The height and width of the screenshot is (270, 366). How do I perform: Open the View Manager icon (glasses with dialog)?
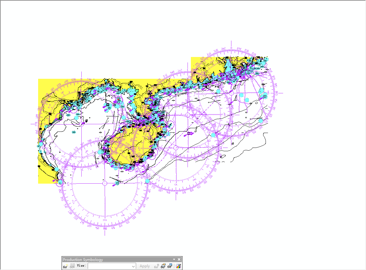[169, 266]
